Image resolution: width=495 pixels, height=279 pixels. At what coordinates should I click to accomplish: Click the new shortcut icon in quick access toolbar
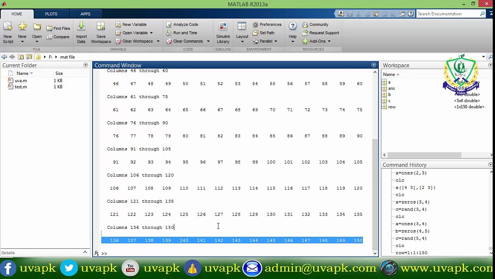tap(341, 14)
